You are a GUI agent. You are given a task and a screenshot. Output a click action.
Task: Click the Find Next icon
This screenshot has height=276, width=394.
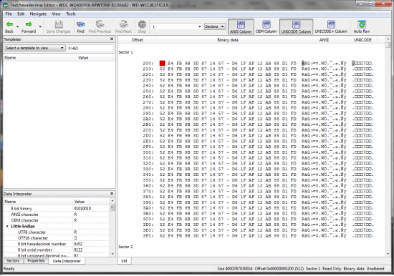pyautogui.click(x=123, y=24)
